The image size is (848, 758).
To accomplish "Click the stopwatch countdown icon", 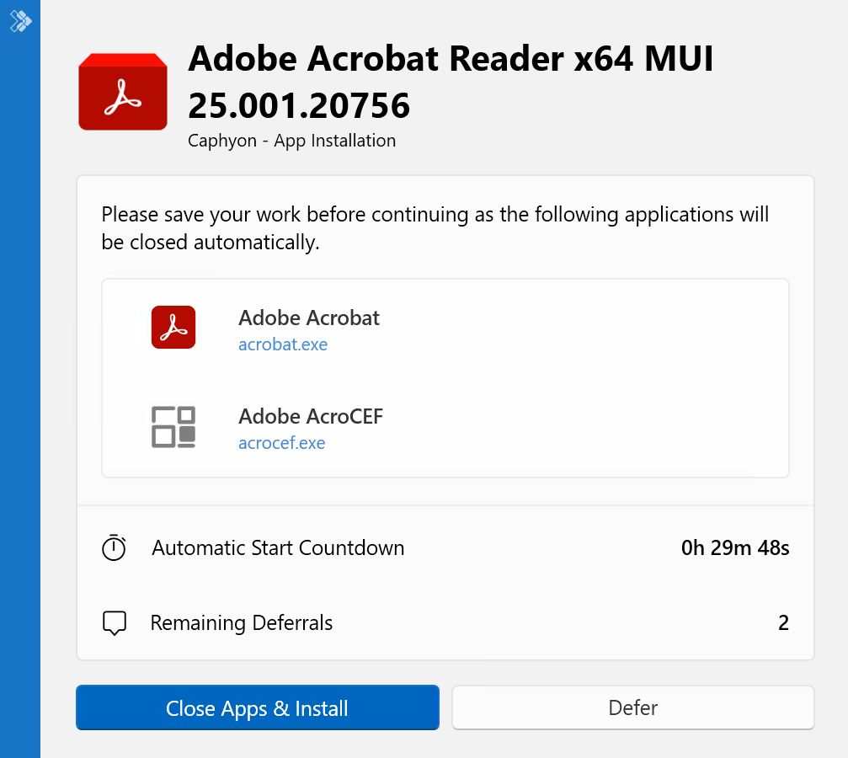I will tap(115, 547).
